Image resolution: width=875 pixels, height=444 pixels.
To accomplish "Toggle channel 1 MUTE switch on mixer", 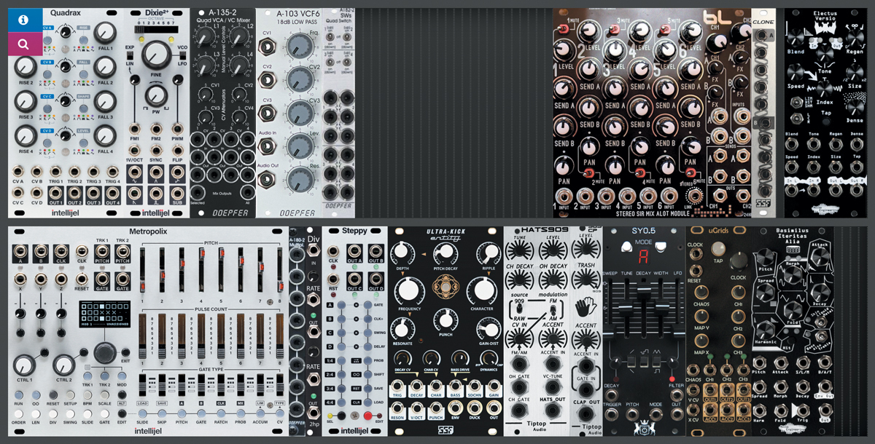I will 563,28.
